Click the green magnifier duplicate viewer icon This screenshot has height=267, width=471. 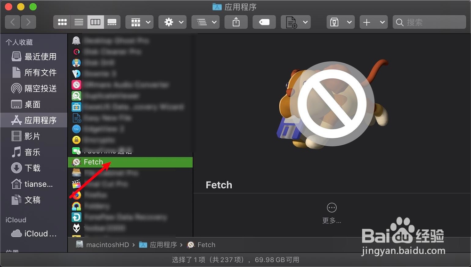(x=76, y=96)
